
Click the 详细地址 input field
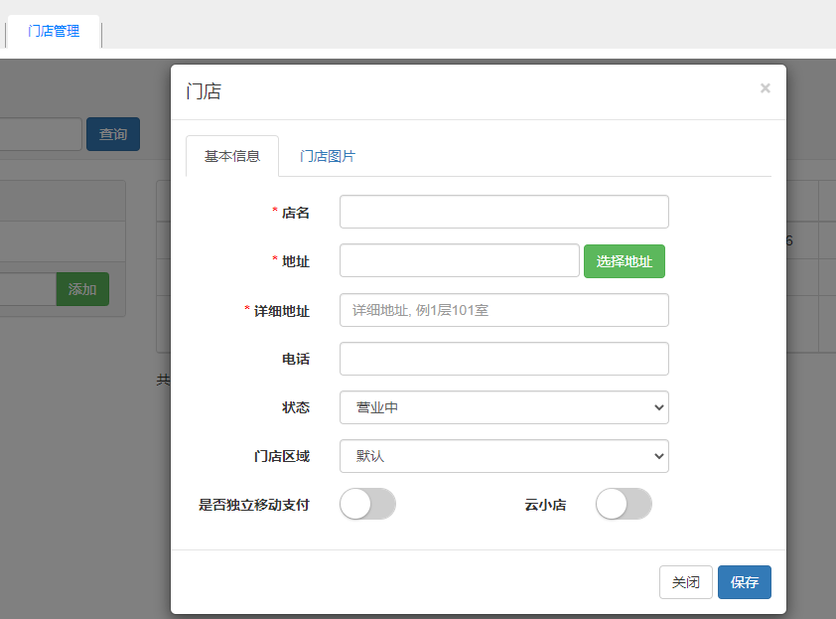coord(503,310)
